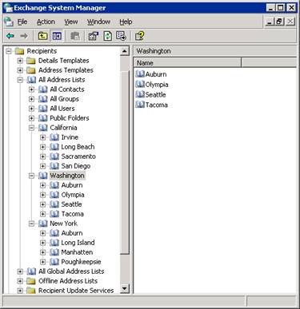Click the Tacoma icon in right pane

point(140,105)
